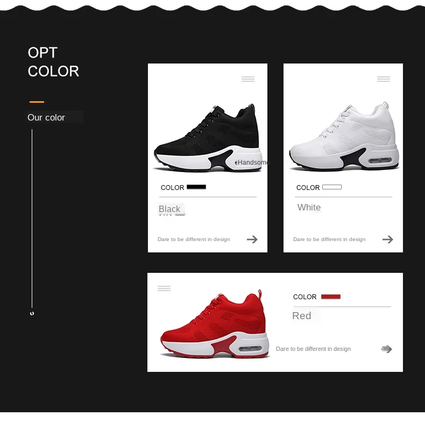Select the Our color sidebar label
The image size is (425, 423).
[46, 117]
